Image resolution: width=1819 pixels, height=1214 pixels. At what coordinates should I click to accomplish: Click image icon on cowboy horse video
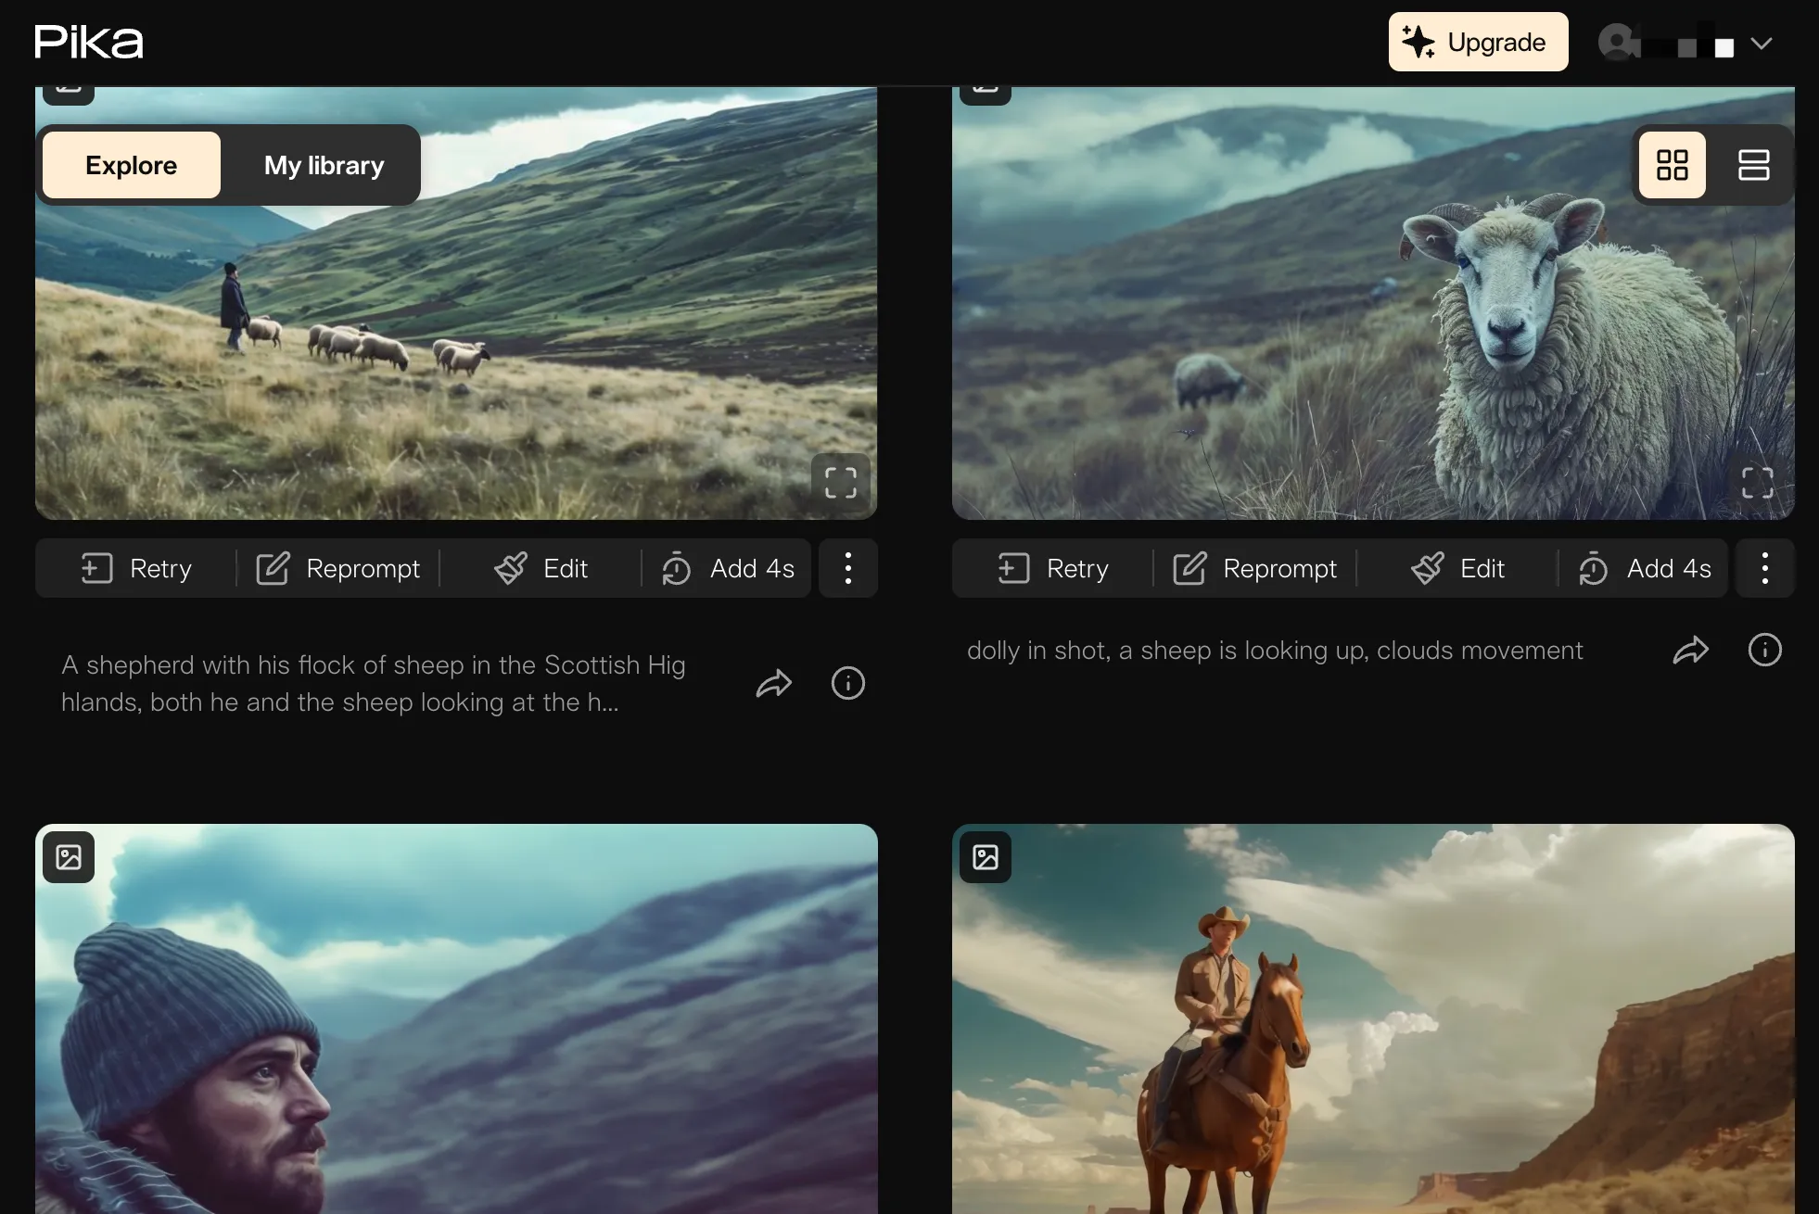(x=985, y=856)
